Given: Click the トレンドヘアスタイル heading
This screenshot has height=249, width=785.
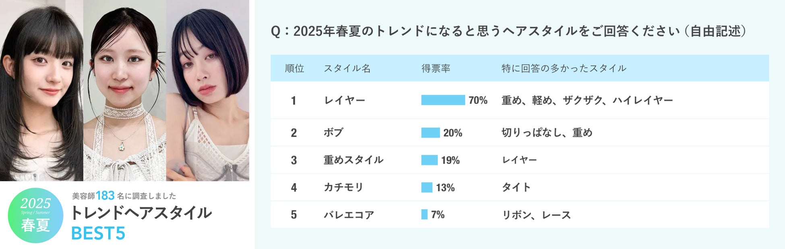Looking at the screenshot, I should pyautogui.click(x=141, y=213).
